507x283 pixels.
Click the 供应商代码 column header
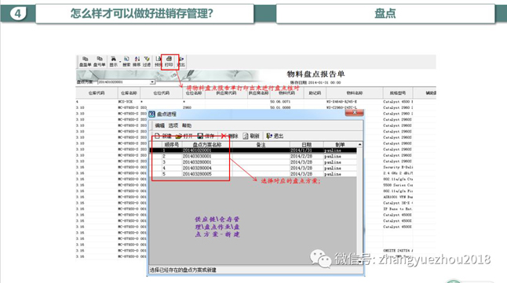[x=226, y=93]
